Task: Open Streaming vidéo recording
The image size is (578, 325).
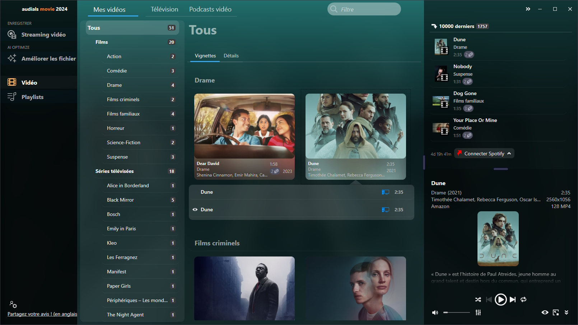Action: click(38, 34)
